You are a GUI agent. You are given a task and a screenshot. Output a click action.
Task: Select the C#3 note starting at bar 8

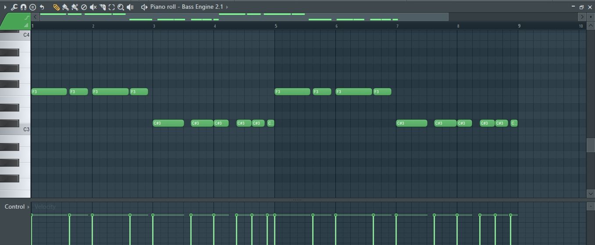pos(465,123)
